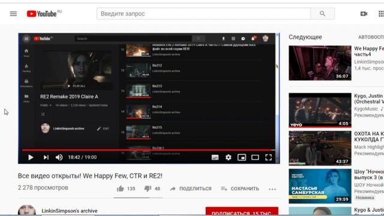The image size is (384, 216).
Task: Open more actions three-dot menu
Action: pyautogui.click(x=272, y=189)
